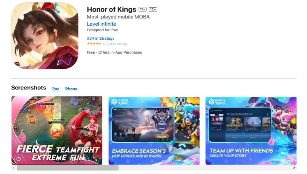Image resolution: width=307 pixels, height=174 pixels.
Task: Click the Honor of Kings logo in Team Up screenshot
Action: (x=217, y=102)
